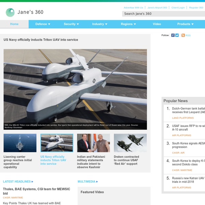Click the arrow beside Latest Headlines

[x=32, y=182]
